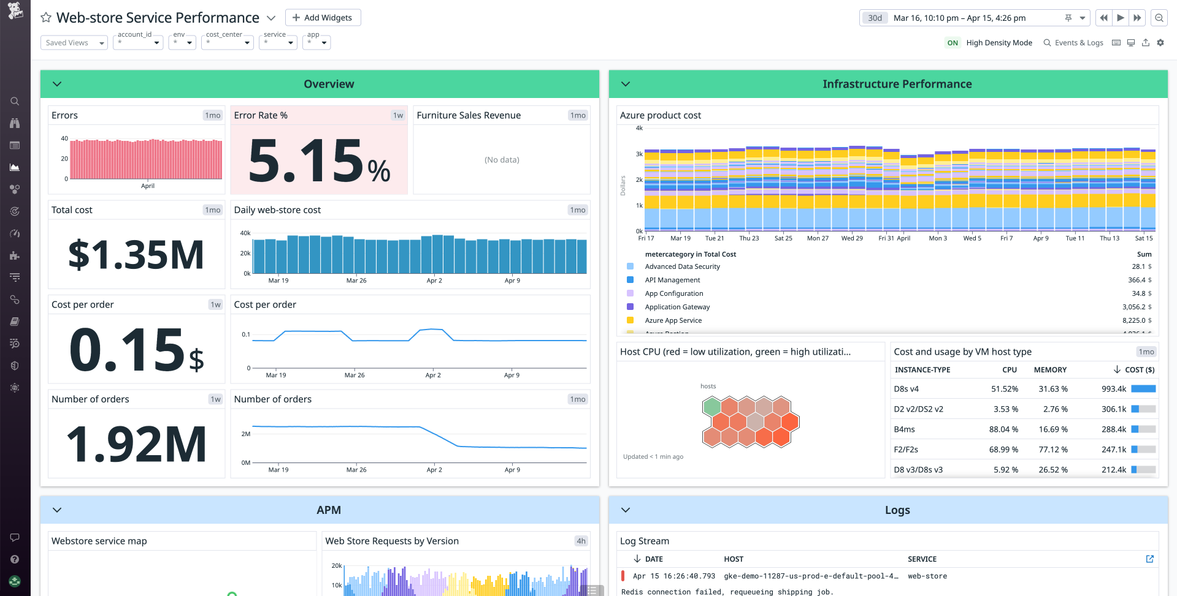Click the gear settings icon top right

click(1160, 42)
